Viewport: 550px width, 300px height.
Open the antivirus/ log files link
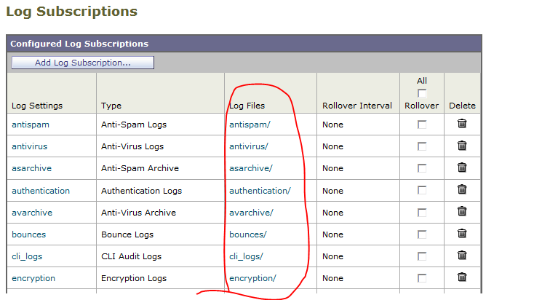point(249,146)
